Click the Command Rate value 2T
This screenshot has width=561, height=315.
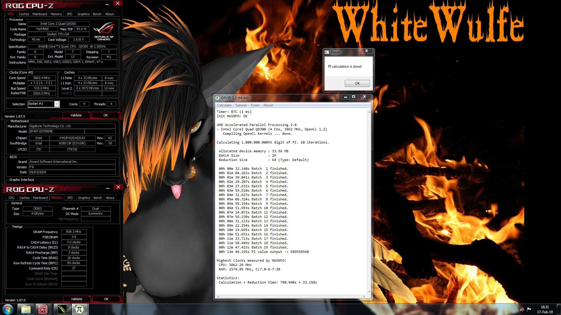tap(74, 268)
